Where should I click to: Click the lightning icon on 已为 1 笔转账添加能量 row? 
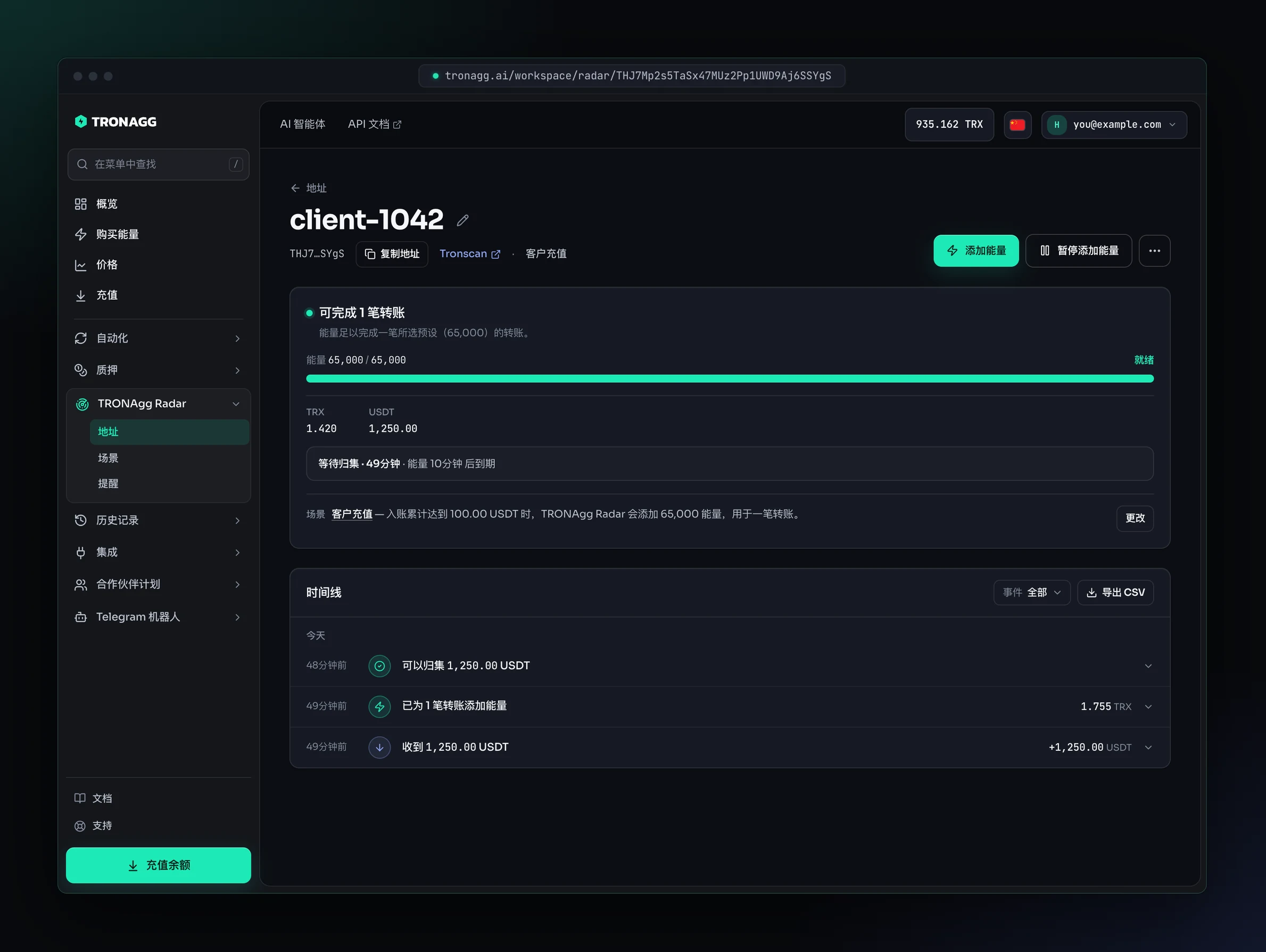pyautogui.click(x=379, y=706)
